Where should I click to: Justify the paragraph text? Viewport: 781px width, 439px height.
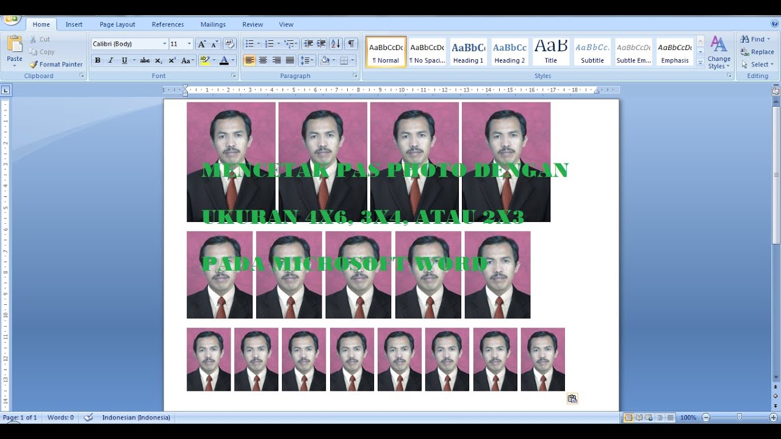[290, 60]
